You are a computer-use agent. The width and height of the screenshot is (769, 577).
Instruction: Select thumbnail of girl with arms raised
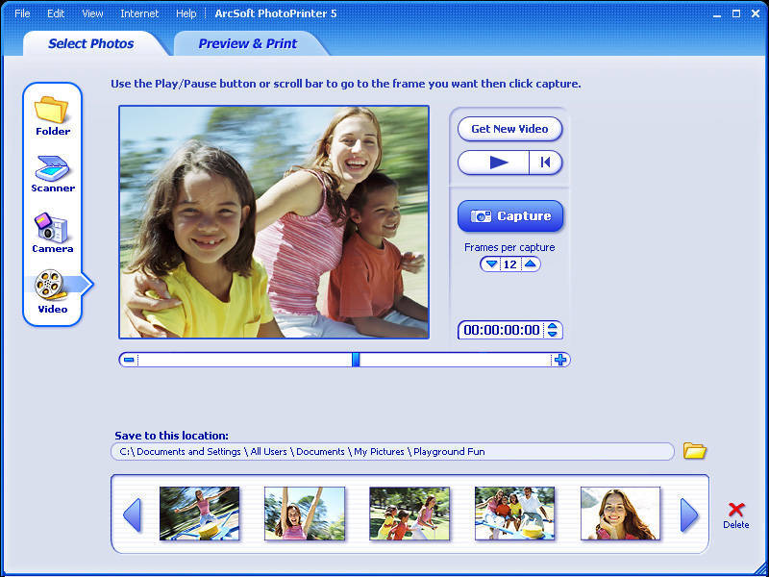point(305,514)
